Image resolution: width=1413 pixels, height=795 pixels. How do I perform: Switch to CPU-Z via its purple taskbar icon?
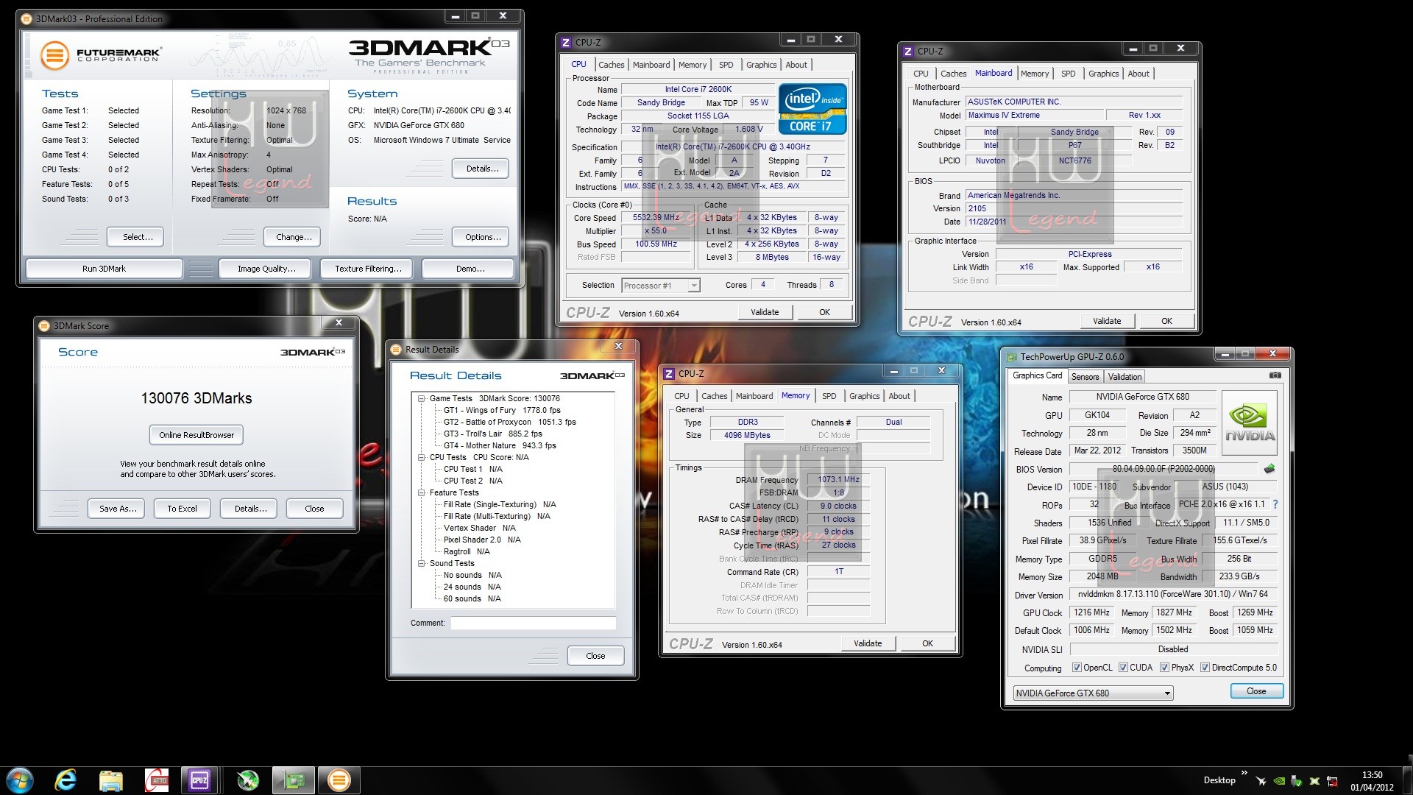point(199,780)
